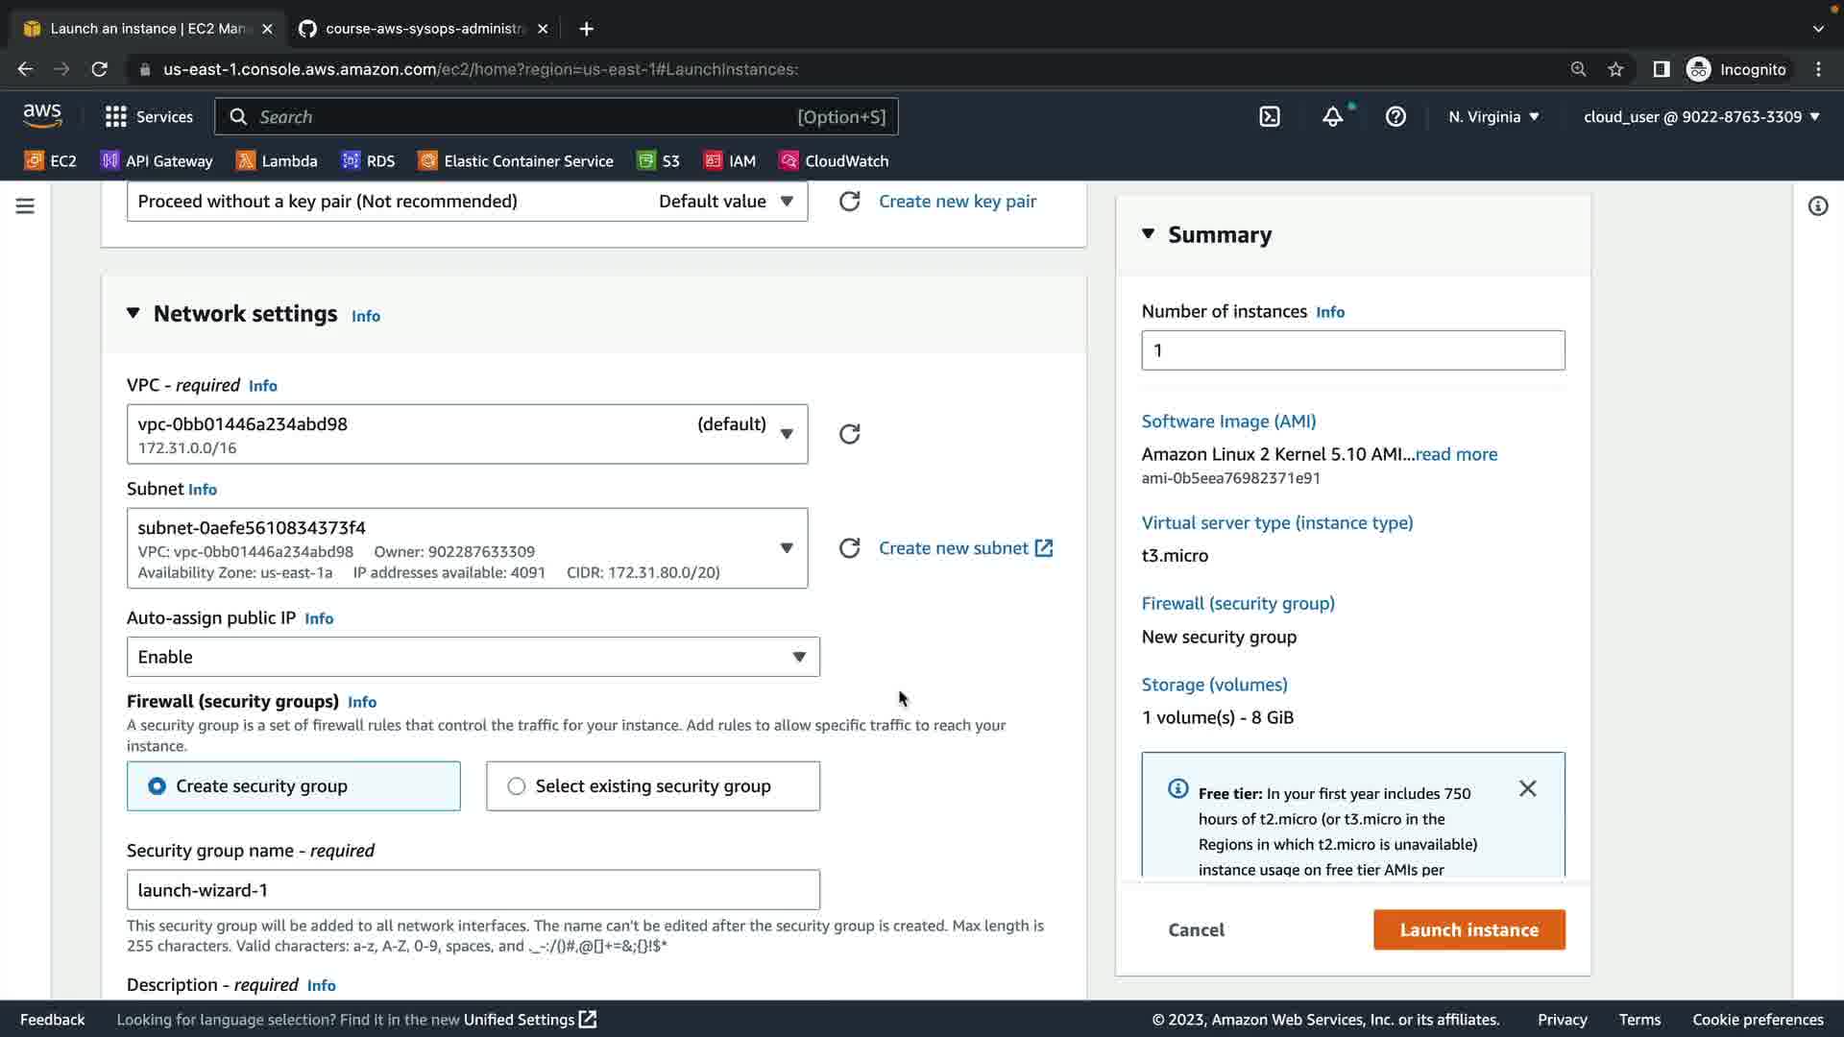The image size is (1844, 1037).
Task: Open AWS CloudShell terminal icon
Action: [1270, 117]
